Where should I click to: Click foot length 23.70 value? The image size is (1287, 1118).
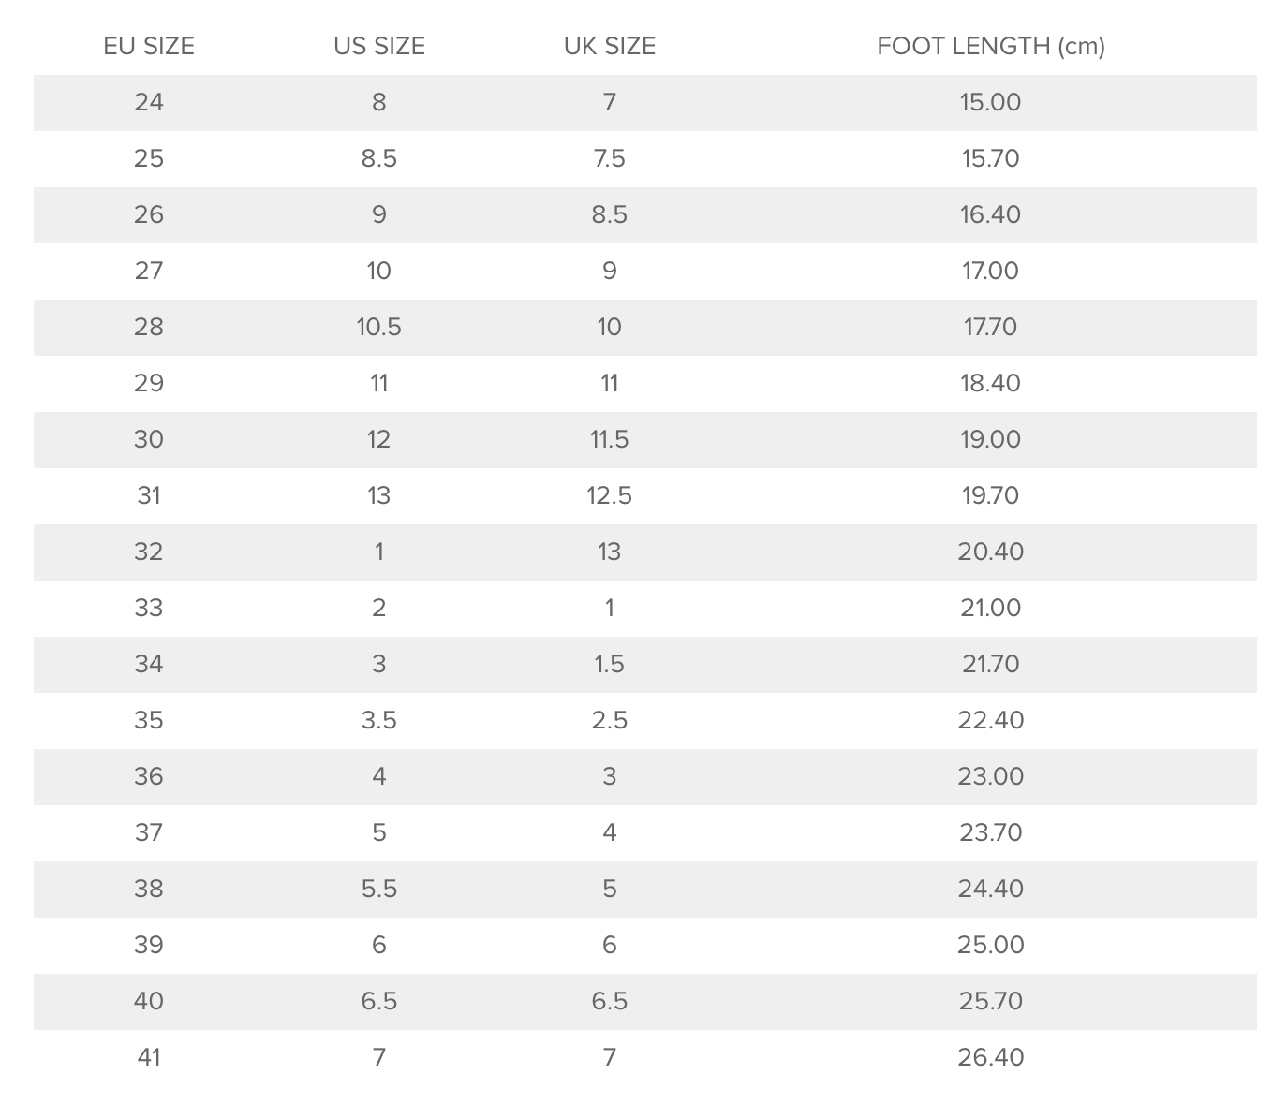click(991, 832)
